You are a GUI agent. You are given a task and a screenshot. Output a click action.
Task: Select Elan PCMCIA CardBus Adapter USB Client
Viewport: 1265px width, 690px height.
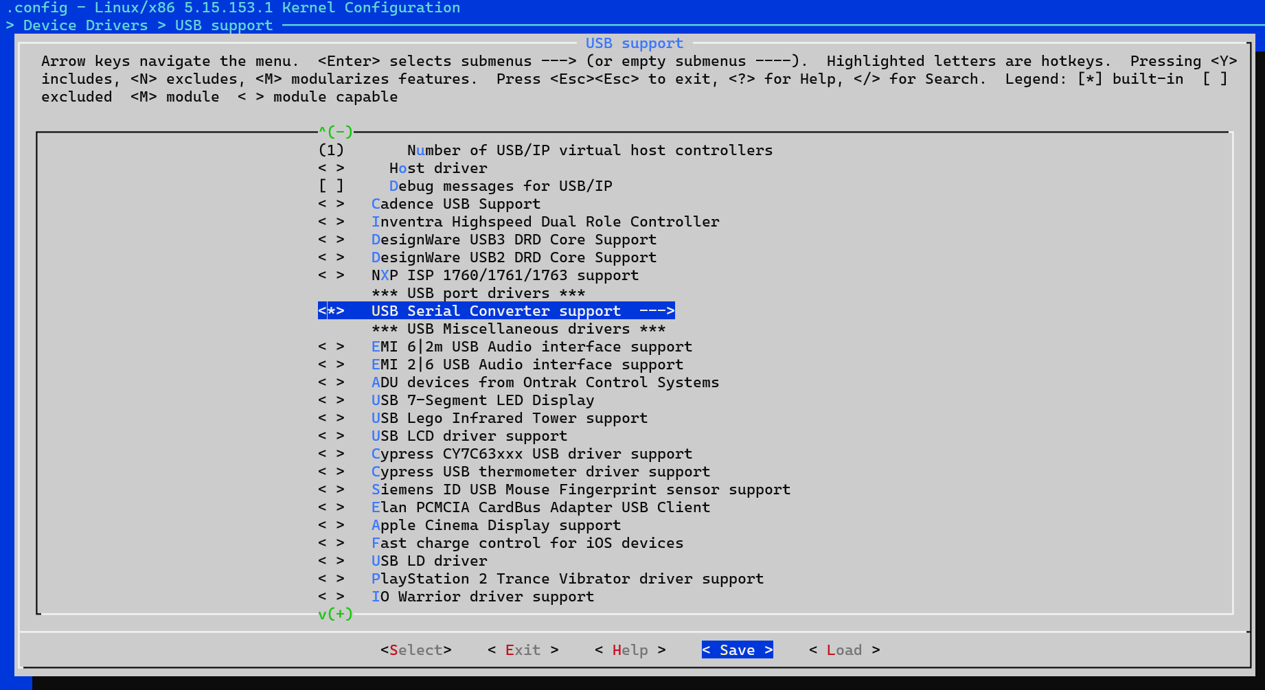coord(514,507)
